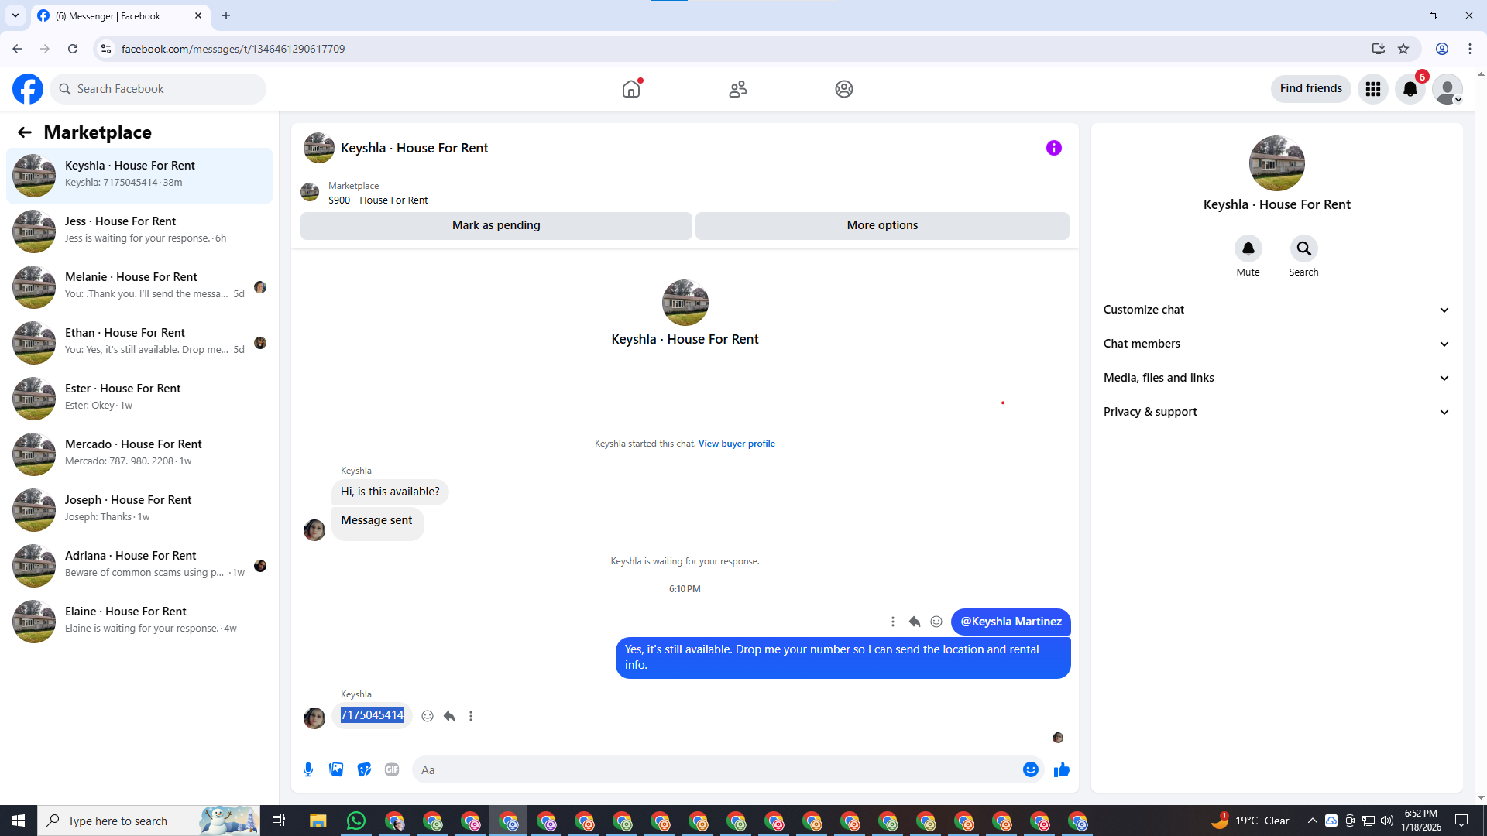Mute the Keyshla conversation
Screen dimensions: 1487x836
[1248, 248]
